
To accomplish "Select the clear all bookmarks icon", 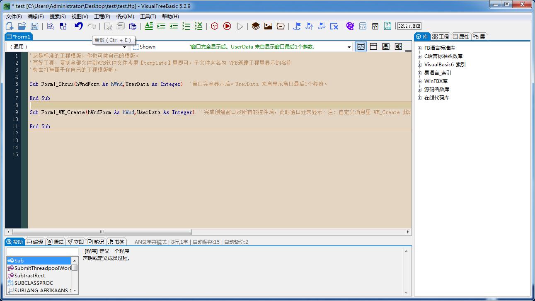I will coord(334,26).
